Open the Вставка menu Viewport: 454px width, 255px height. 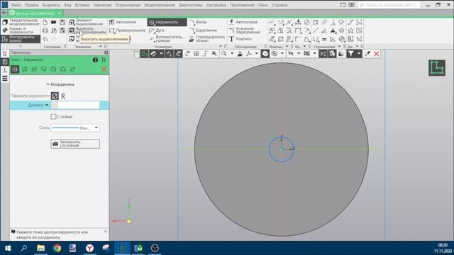82,5
